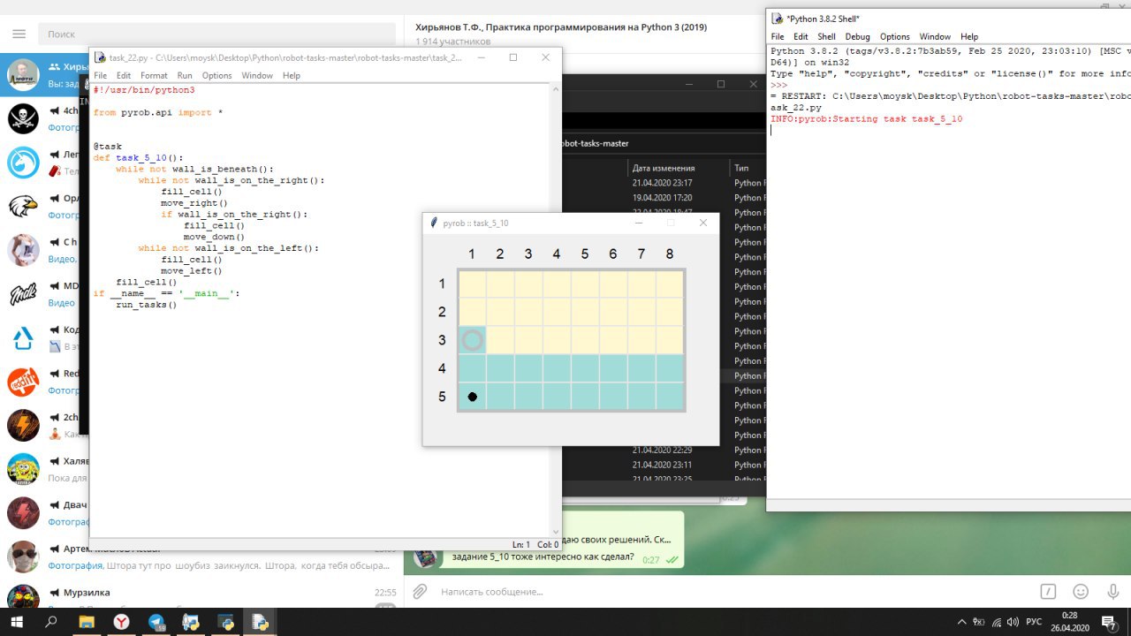Open the Reddit channel avatar

tap(23, 382)
